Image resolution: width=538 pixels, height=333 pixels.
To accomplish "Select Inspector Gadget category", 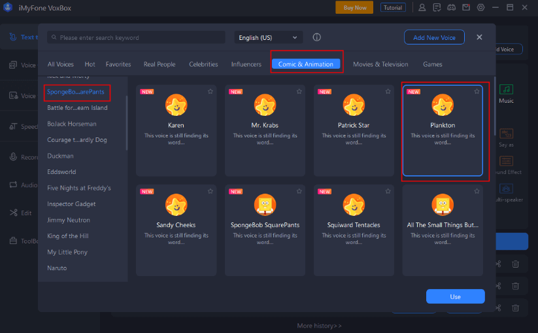I will (72, 204).
